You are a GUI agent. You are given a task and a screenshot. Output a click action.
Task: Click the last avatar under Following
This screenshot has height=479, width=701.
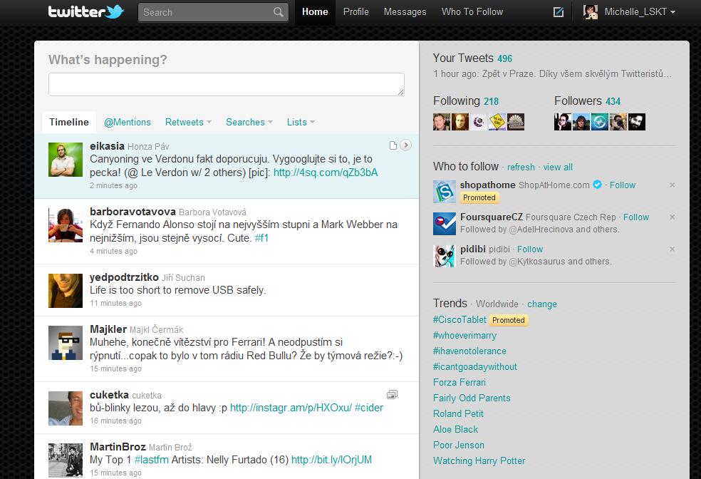coord(516,122)
